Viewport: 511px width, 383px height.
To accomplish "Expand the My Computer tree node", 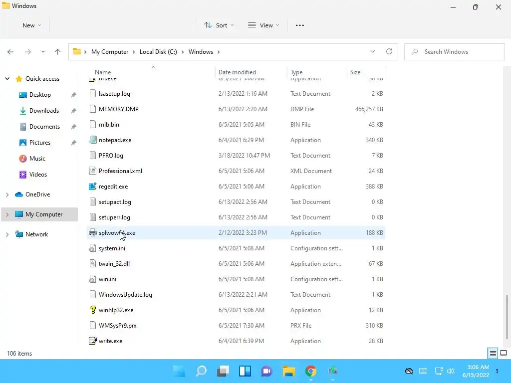I will pos(7,214).
